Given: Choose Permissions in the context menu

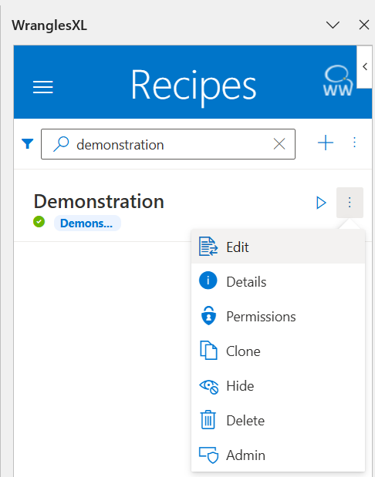Looking at the screenshot, I should (278, 316).
